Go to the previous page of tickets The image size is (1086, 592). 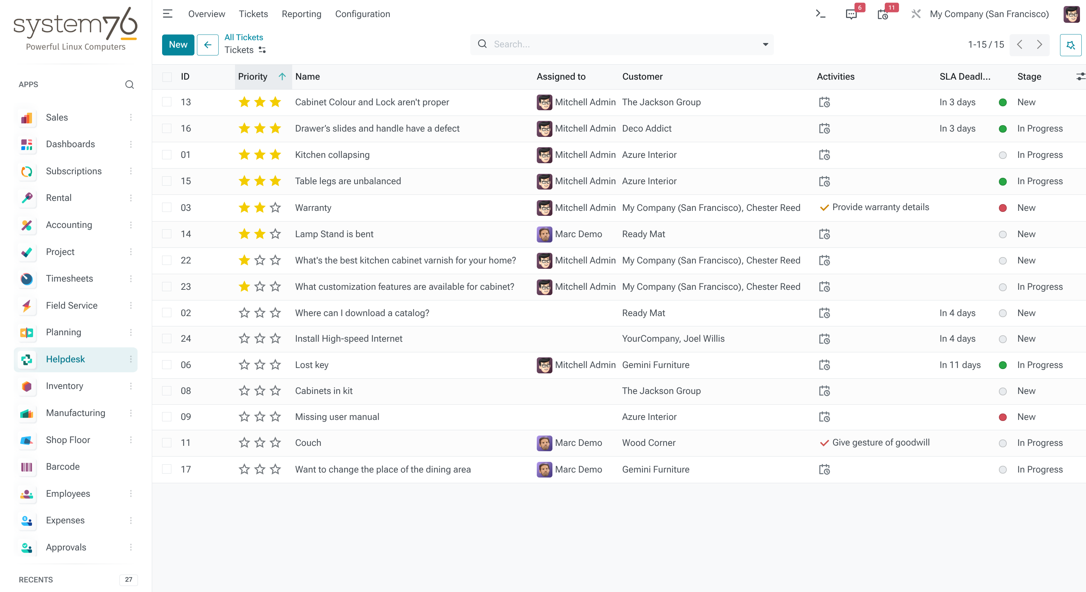tap(1020, 45)
